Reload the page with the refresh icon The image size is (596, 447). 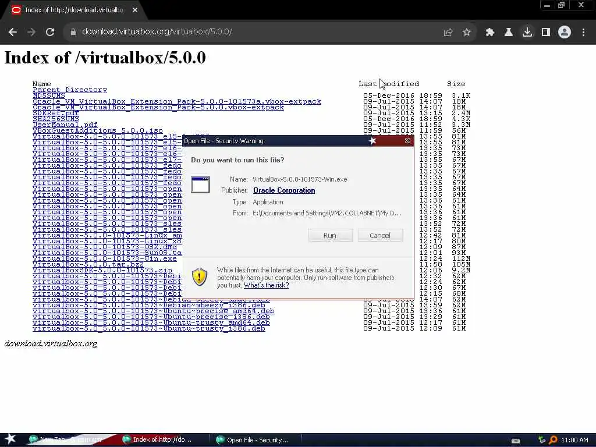[x=50, y=32]
